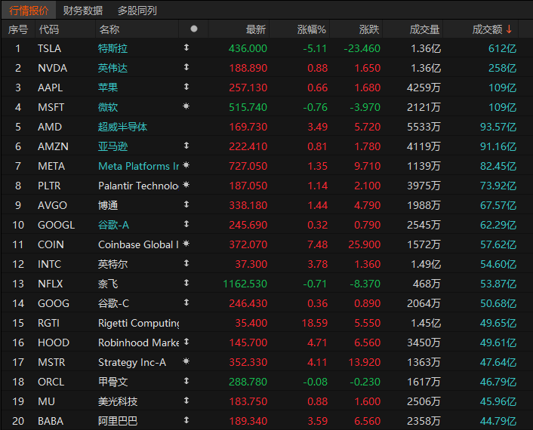This screenshot has width=533, height=430.
Task: Open the 苹果 stock name
Action: 108,88
